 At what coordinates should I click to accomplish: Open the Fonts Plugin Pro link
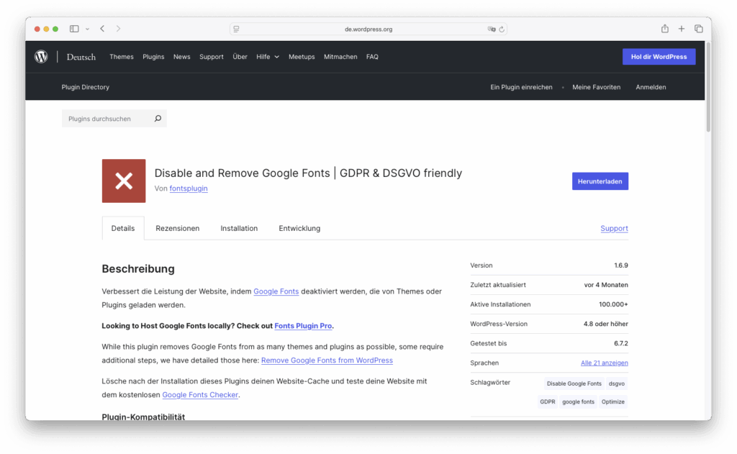pos(303,326)
